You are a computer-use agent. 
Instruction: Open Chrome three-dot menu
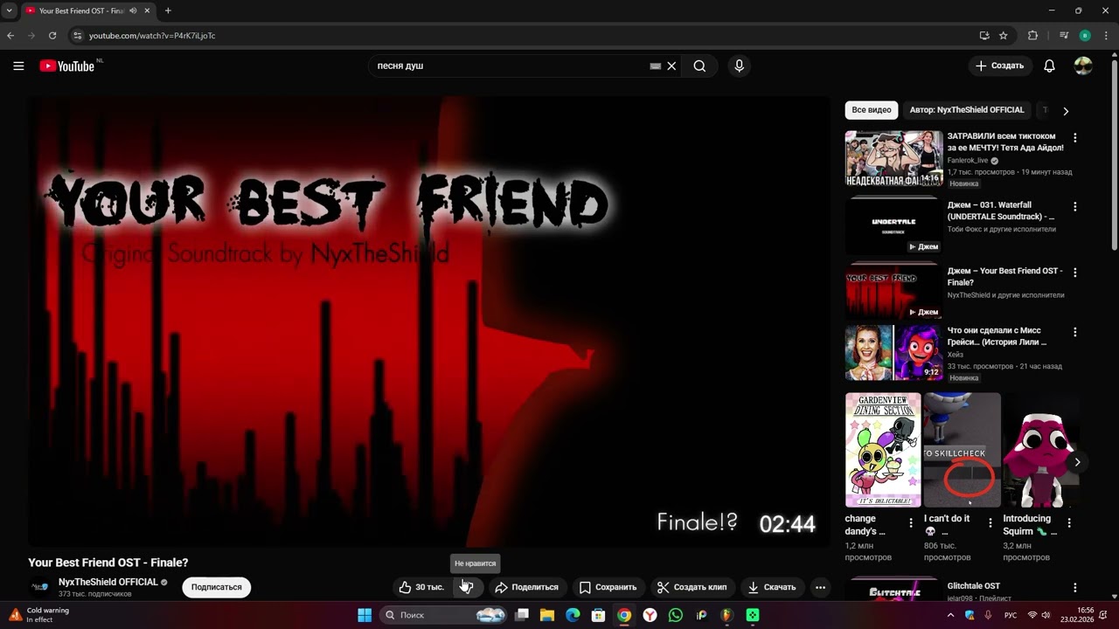1106,36
